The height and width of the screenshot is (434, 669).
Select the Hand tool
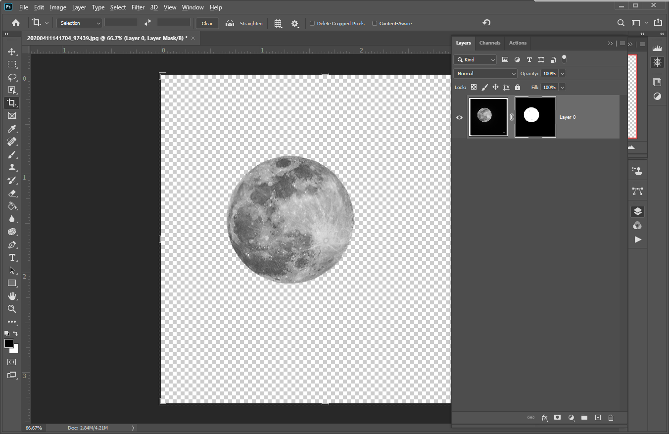coord(12,296)
